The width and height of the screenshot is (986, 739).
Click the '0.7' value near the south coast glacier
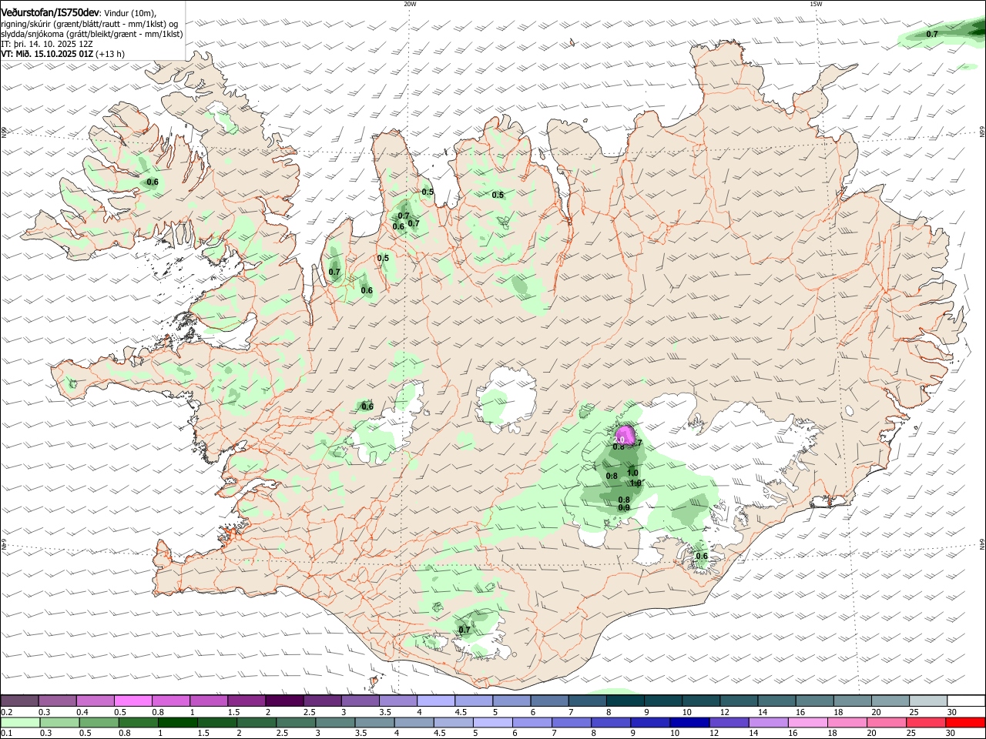click(464, 630)
